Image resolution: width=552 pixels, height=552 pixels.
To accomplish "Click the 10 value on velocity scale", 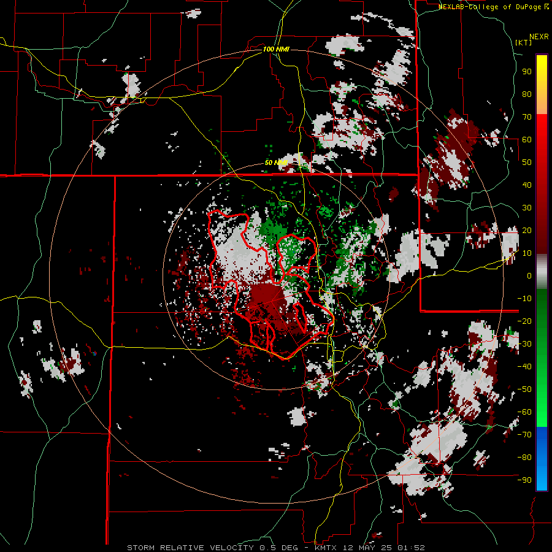I will coord(527,253).
